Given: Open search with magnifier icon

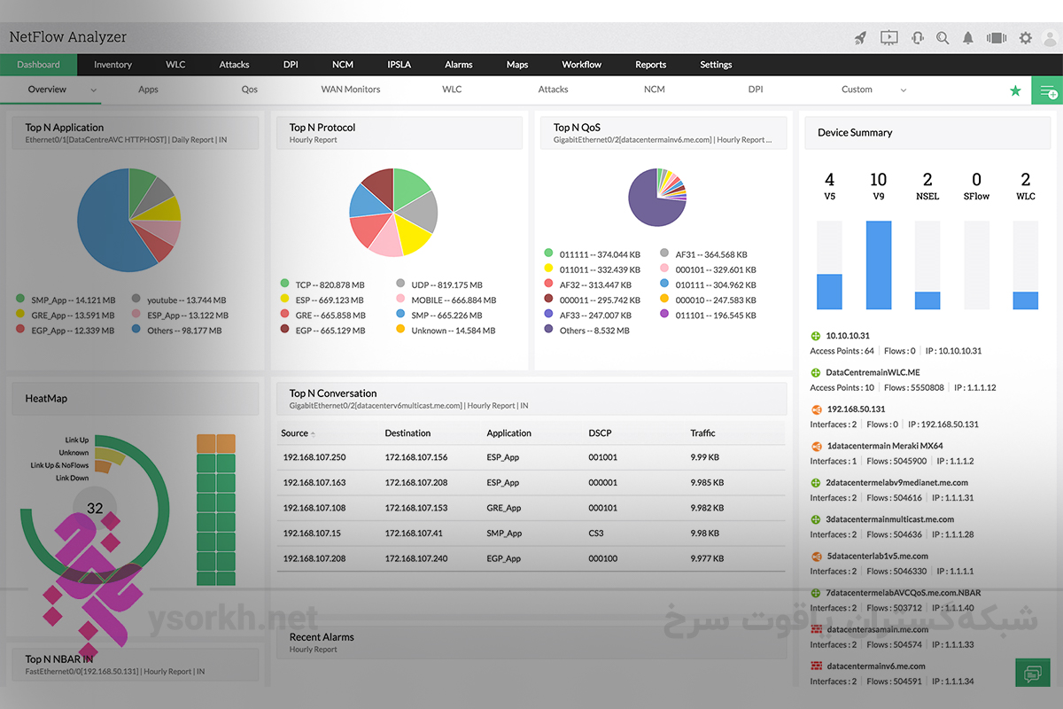Looking at the screenshot, I should tap(943, 38).
